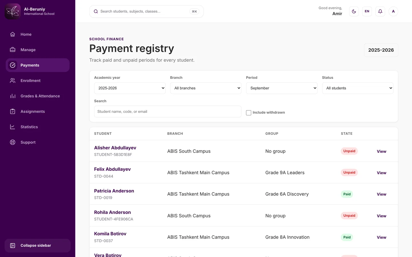Viewport: 412px width, 257px height.
Task: Click the Paid badge for Patricia Anderson
Action: tap(347, 194)
